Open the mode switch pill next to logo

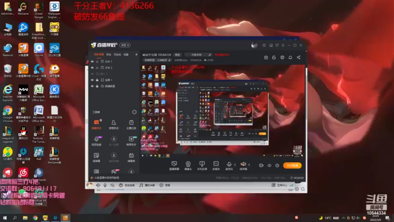pos(125,45)
